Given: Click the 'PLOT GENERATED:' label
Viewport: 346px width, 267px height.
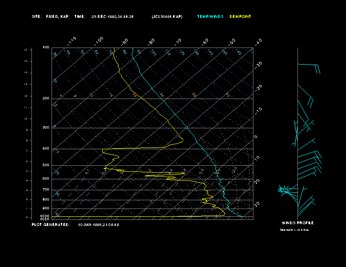Looking at the screenshot, I should pyautogui.click(x=51, y=225).
